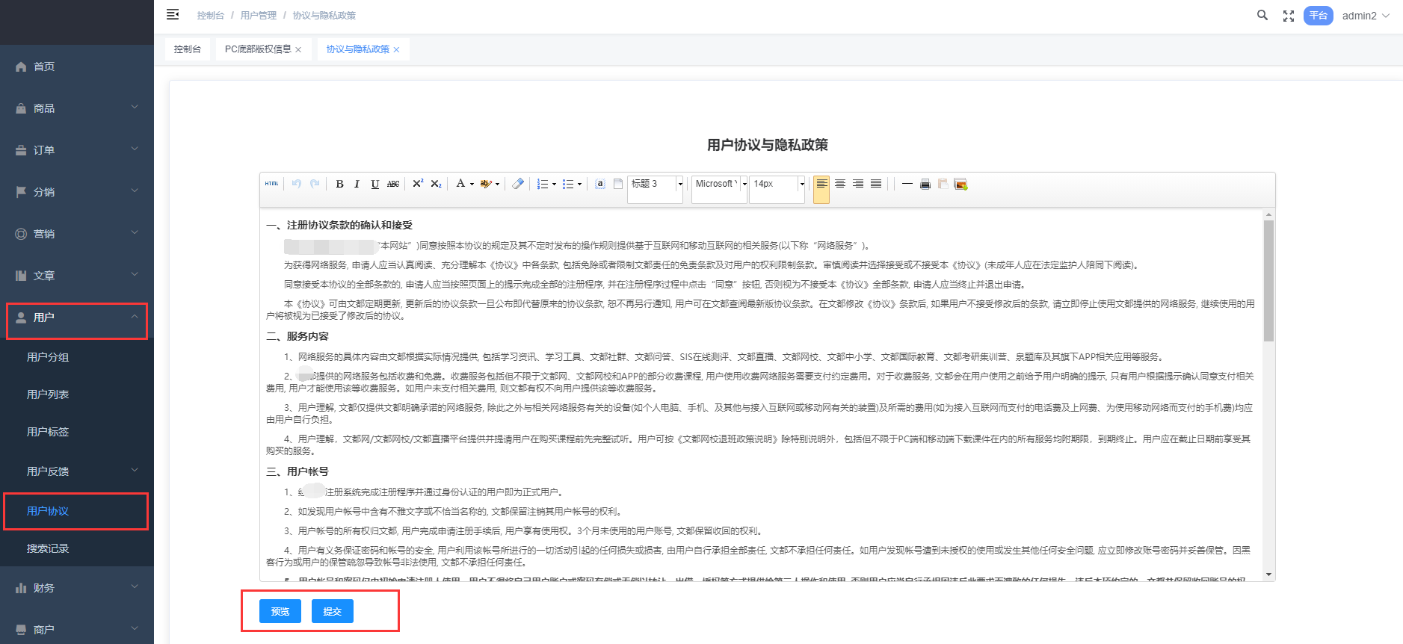Click the 控制台 breadcrumb link
The width and height of the screenshot is (1403, 644).
click(x=210, y=15)
